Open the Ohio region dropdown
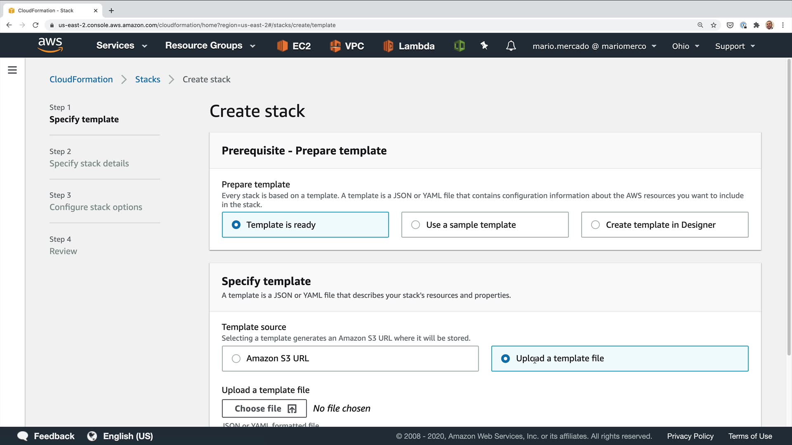Image resolution: width=792 pixels, height=445 pixels. (685, 46)
